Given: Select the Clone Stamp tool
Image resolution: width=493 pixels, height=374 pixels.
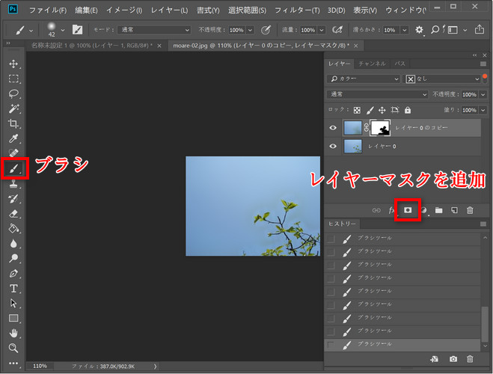Looking at the screenshot, I should [x=13, y=183].
